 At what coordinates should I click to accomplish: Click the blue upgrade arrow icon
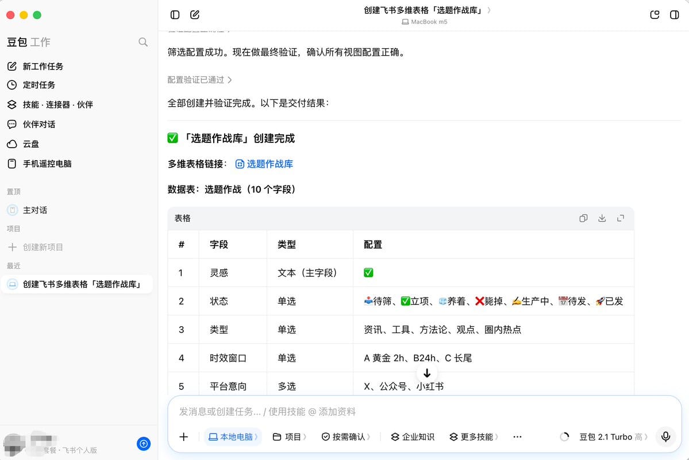click(144, 444)
